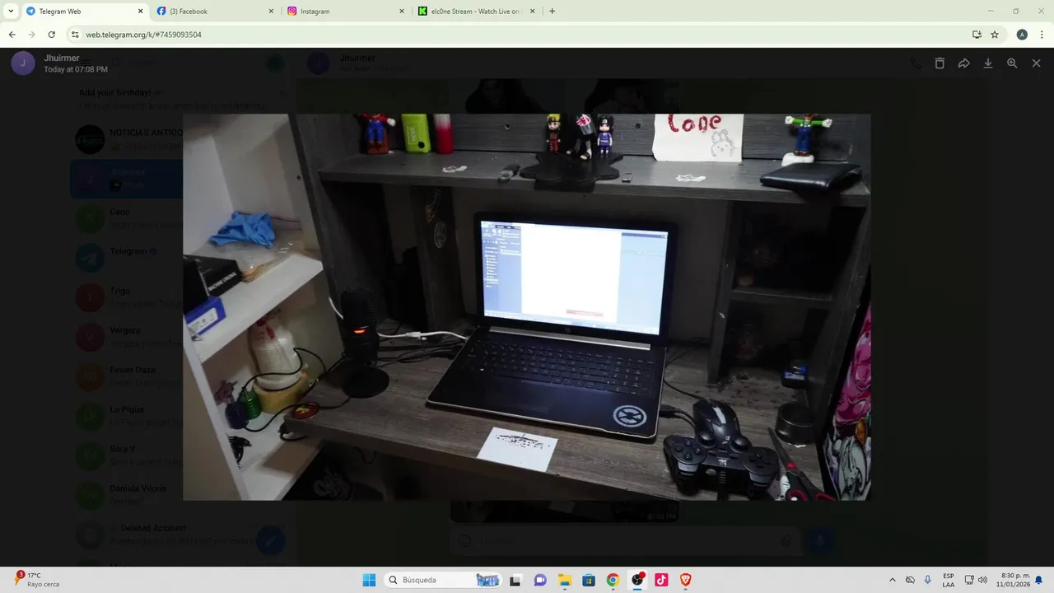Delete the photo using the trash icon
Image resolution: width=1054 pixels, height=593 pixels.
coord(940,63)
